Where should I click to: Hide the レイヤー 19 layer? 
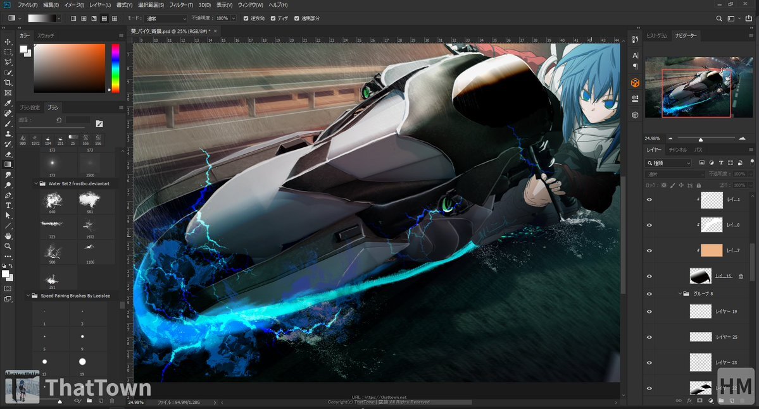(x=649, y=312)
